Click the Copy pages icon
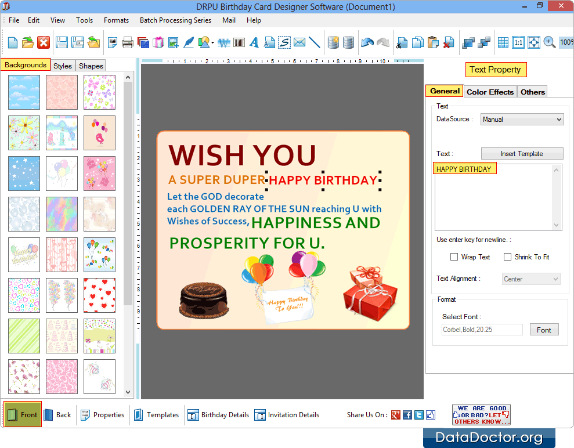 (x=417, y=43)
